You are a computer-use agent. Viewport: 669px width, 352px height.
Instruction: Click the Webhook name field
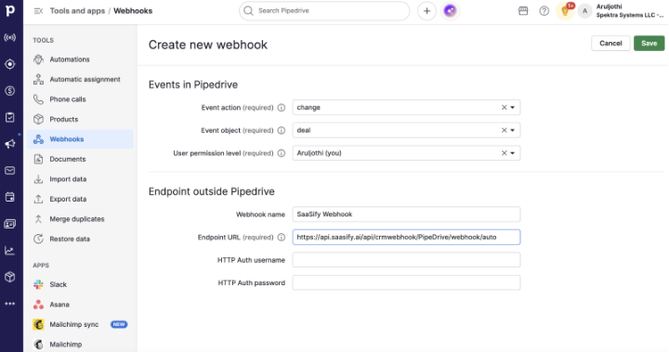pos(406,215)
